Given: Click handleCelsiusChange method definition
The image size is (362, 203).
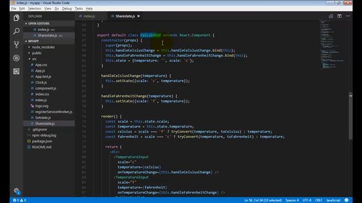Looking at the screenshot, I should 120,76.
